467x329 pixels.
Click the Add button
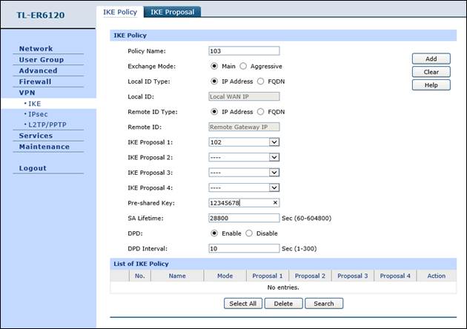pos(431,59)
